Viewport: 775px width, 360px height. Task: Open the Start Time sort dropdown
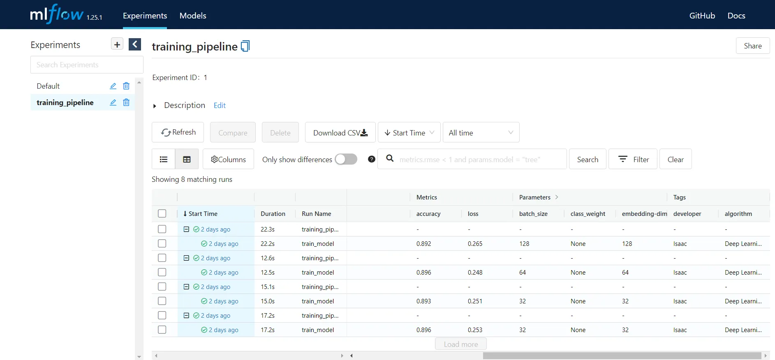coord(409,132)
